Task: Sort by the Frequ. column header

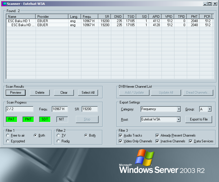Action: coord(90,16)
